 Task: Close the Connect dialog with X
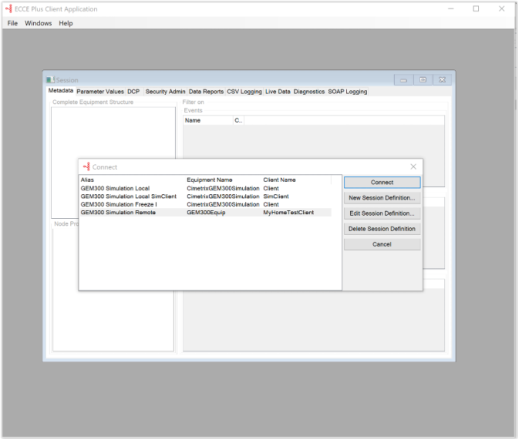[x=413, y=167]
